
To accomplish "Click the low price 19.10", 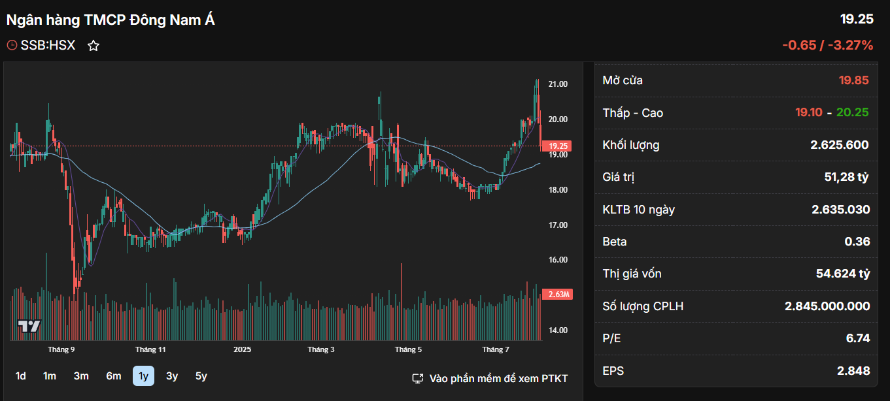I will [809, 112].
